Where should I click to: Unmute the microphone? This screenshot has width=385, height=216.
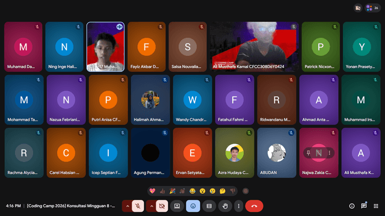click(x=138, y=206)
